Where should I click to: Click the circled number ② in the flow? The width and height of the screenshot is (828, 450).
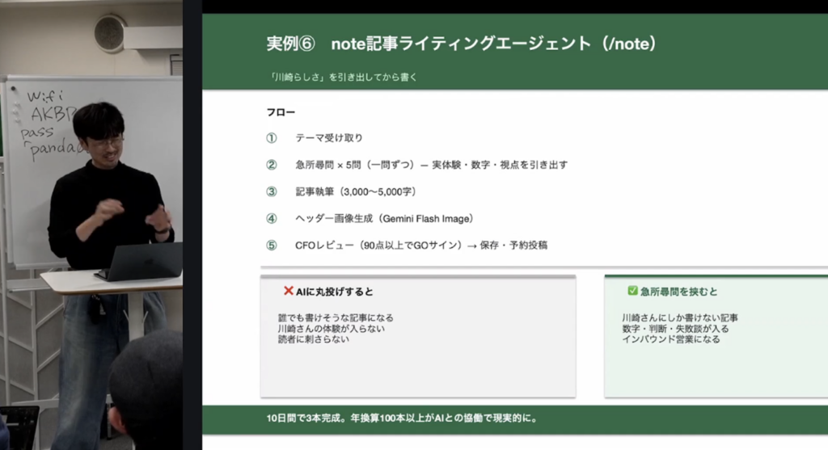(272, 165)
